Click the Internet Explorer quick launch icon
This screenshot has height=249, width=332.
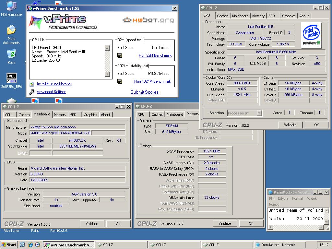[30, 245]
